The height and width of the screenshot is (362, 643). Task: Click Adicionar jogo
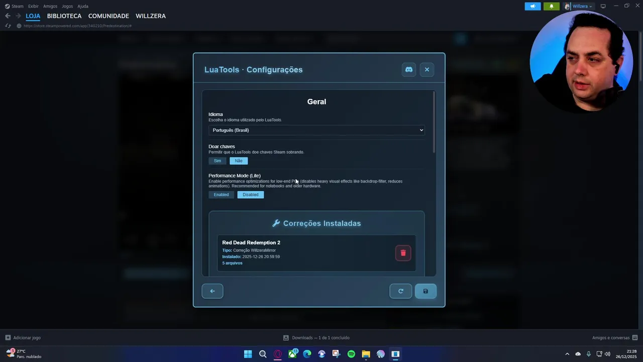pyautogui.click(x=23, y=338)
